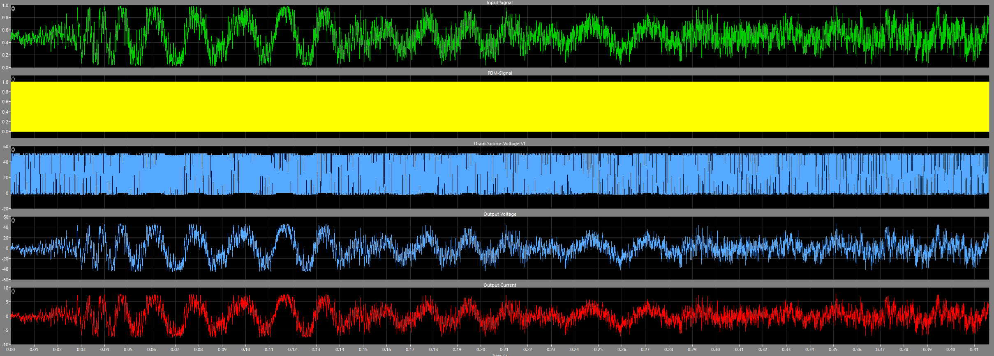This screenshot has height=356, width=994.
Task: Click the 0.20 tick on the time axis
Action: pyautogui.click(x=481, y=349)
